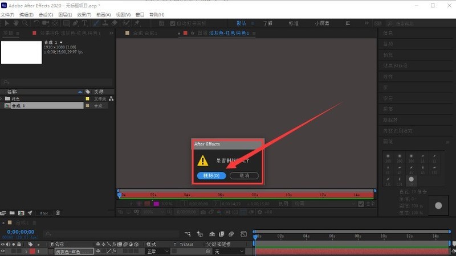
Task: Click the 删除 (Delete) button in the dialog
Action: tap(211, 176)
